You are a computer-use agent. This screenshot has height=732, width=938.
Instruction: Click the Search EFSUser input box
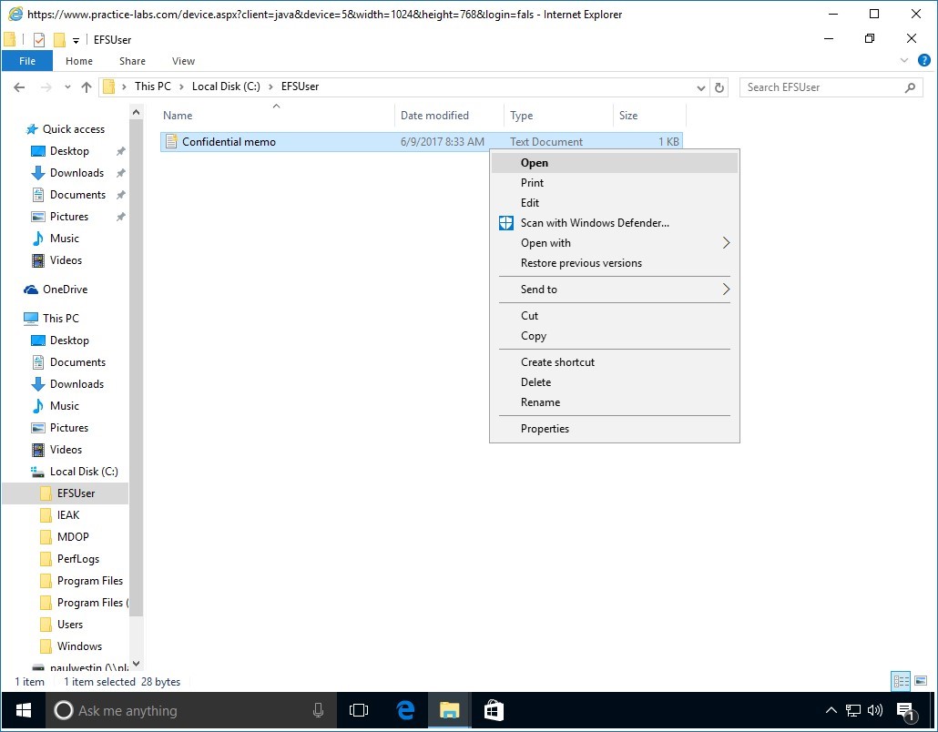(820, 87)
